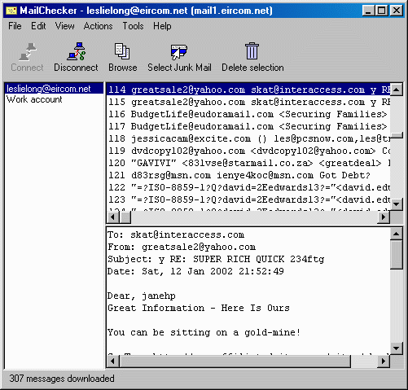
Task: Click message list horizontal scroll thumb
Action: (x=125, y=217)
